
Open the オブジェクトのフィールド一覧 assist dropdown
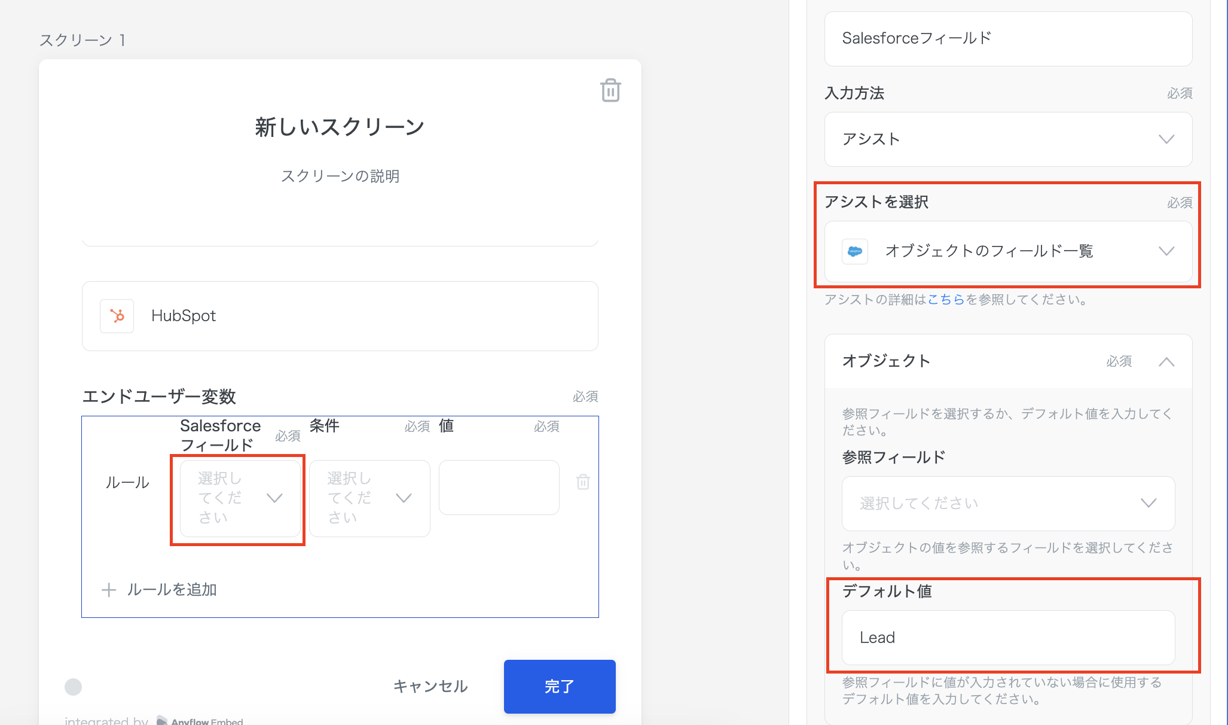[x=1008, y=251]
